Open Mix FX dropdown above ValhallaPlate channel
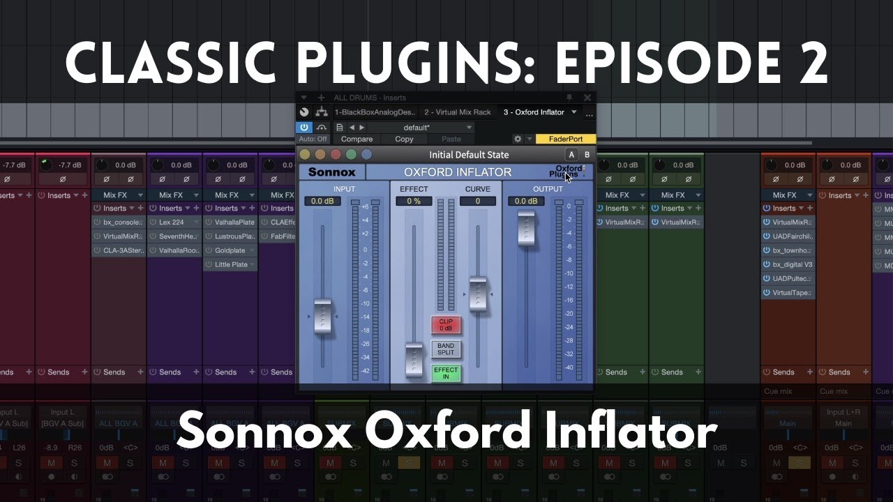The height and width of the screenshot is (502, 893). (230, 195)
